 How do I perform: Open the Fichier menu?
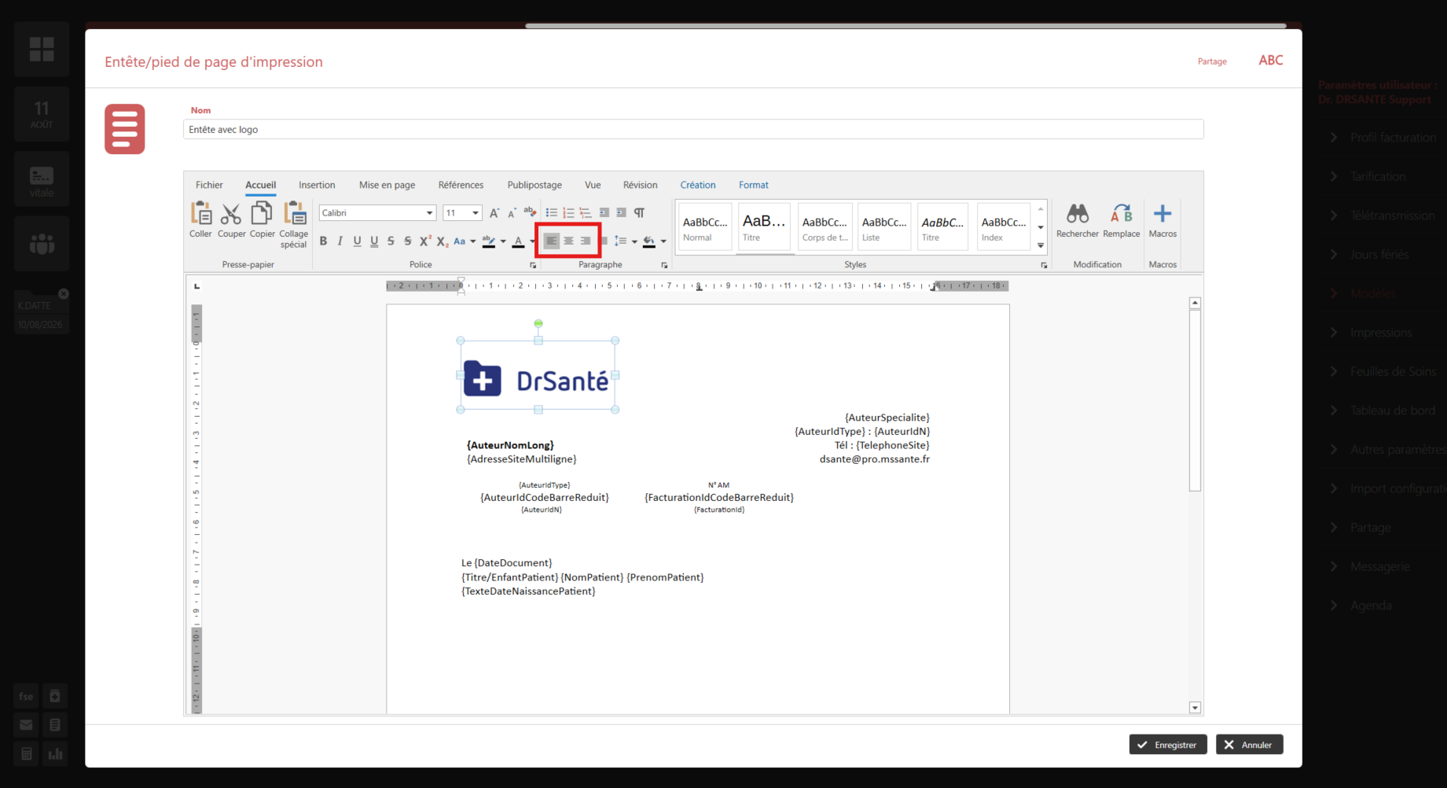click(x=209, y=185)
